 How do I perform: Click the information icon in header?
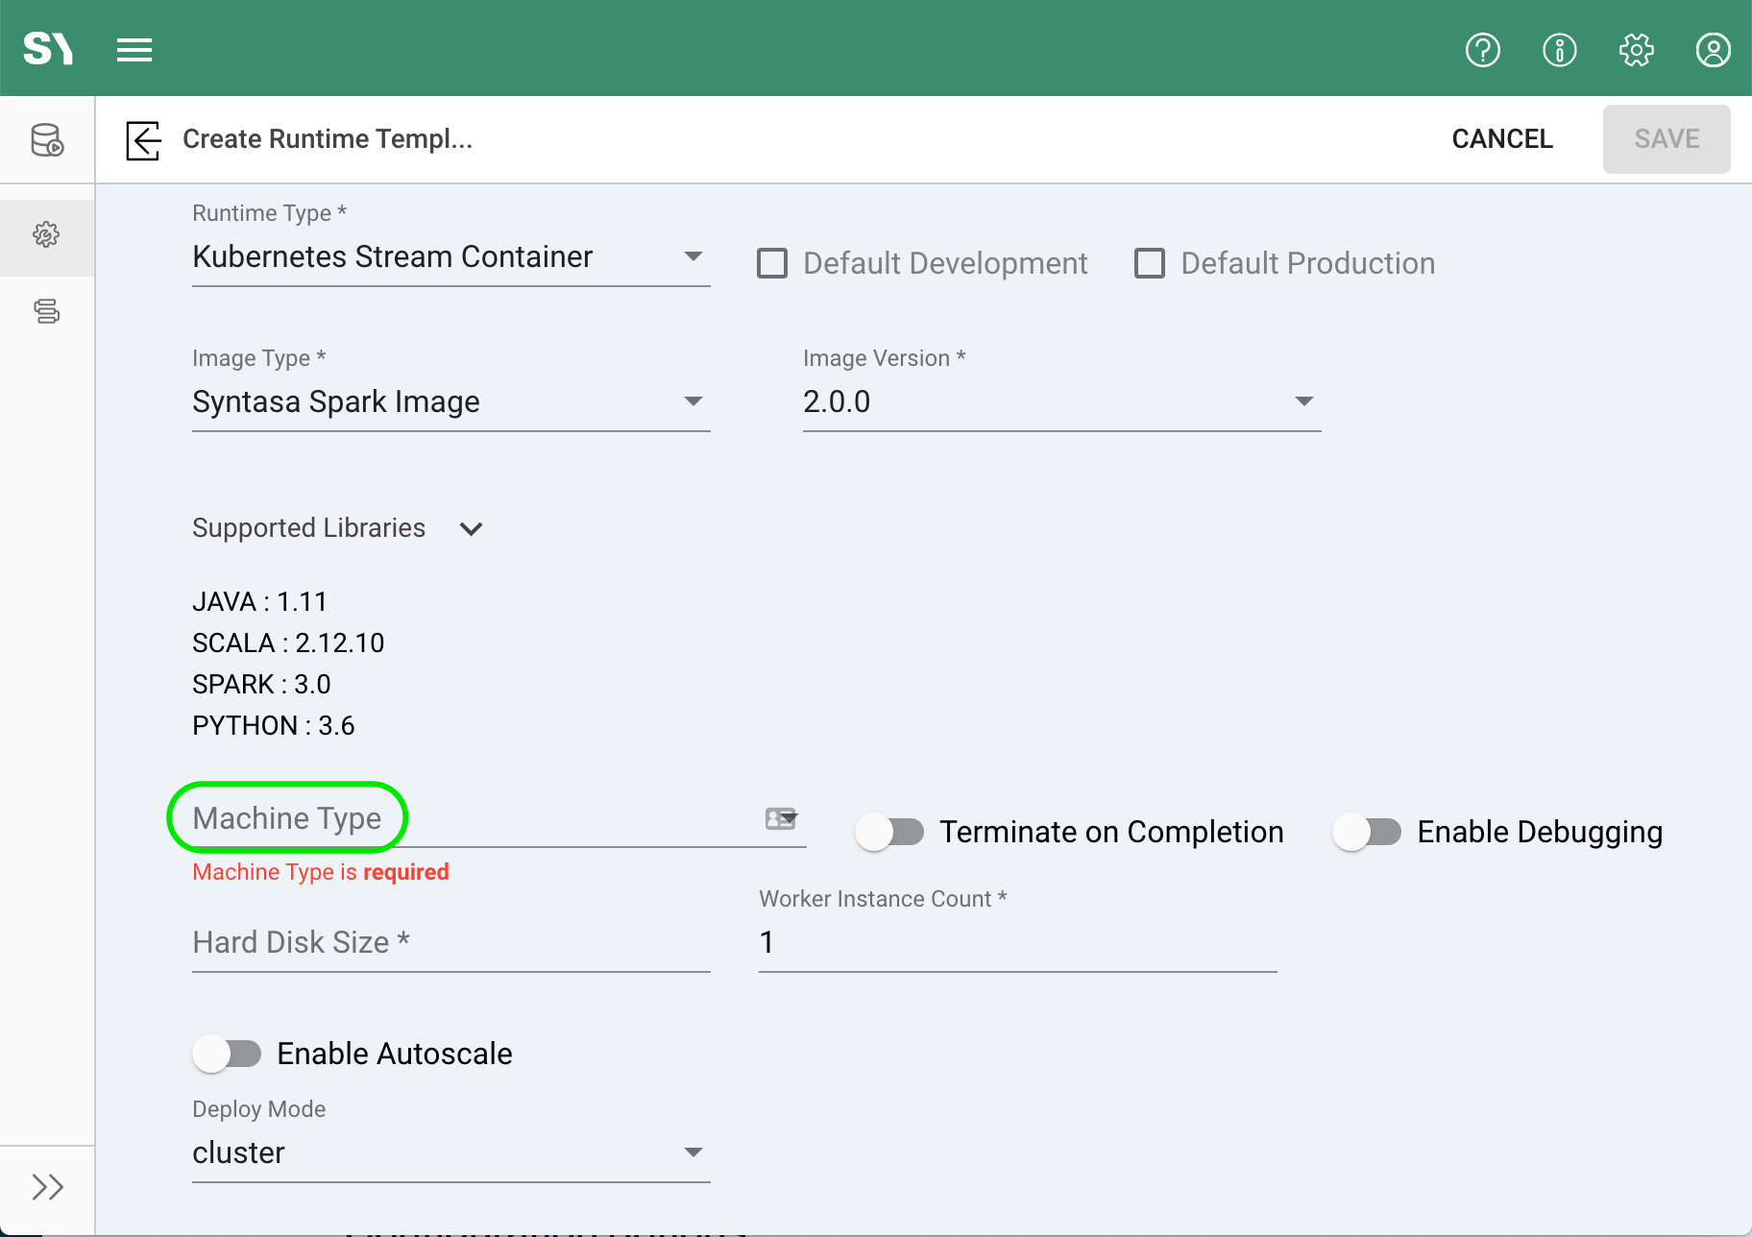[x=1559, y=49]
